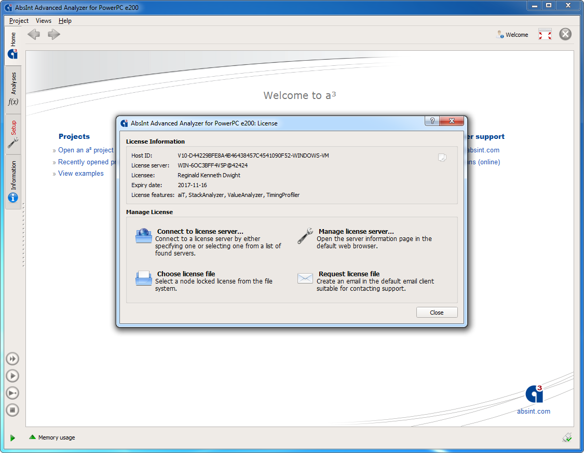Click the forward navigation arrow

[x=54, y=35]
